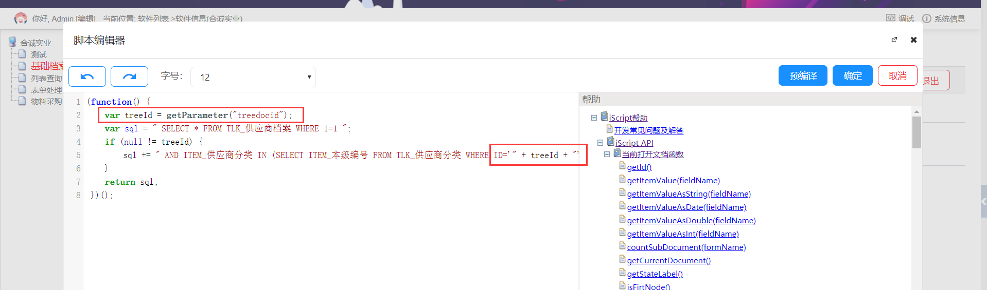Click the redo arrow button
Viewport: 987px width, 290px height.
pos(129,76)
